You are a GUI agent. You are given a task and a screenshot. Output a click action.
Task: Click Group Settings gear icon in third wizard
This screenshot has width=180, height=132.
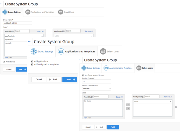(84, 68)
